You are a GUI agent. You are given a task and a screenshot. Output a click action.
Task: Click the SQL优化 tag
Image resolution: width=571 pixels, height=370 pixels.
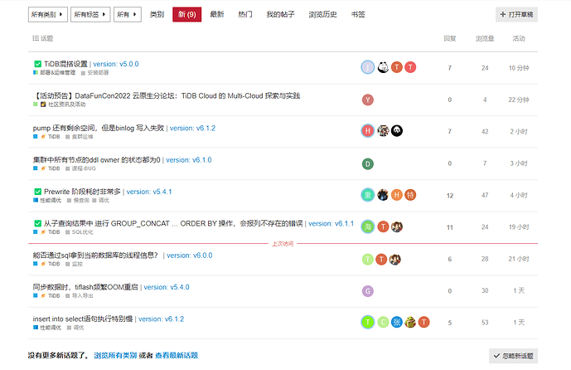80,232
